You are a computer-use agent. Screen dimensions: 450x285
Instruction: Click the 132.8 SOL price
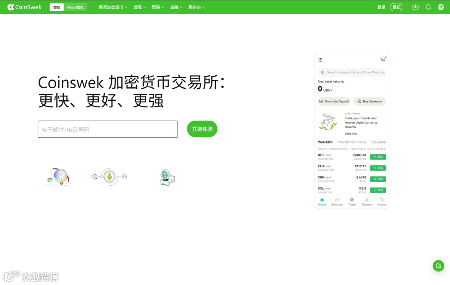pos(362,188)
